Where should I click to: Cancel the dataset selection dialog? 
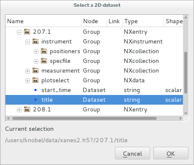pyautogui.click(x=132, y=153)
